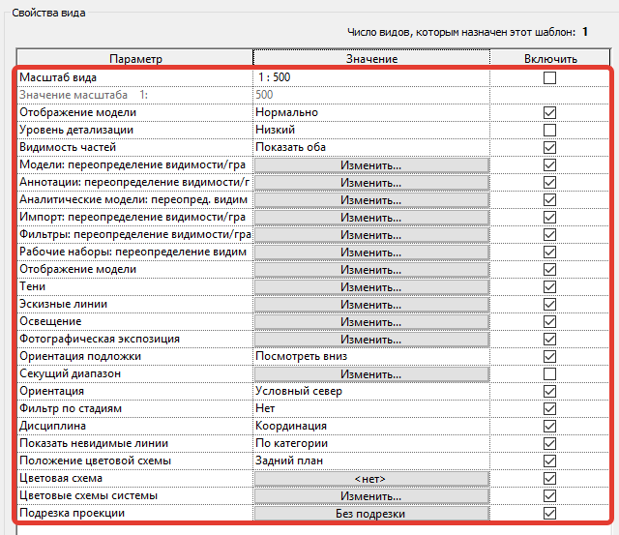This screenshot has width=619, height=535.
Task: Click Изменить for Модели visibility overrides
Action: 371,164
